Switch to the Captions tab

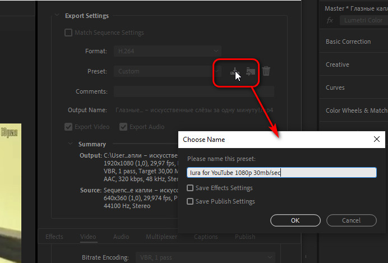pyautogui.click(x=206, y=237)
